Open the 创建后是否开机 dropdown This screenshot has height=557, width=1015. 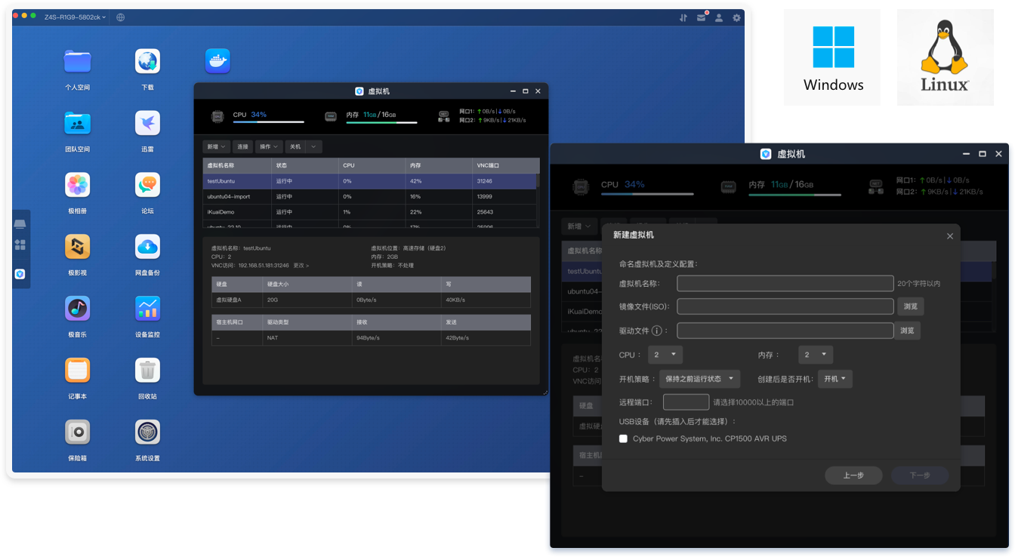tap(835, 379)
